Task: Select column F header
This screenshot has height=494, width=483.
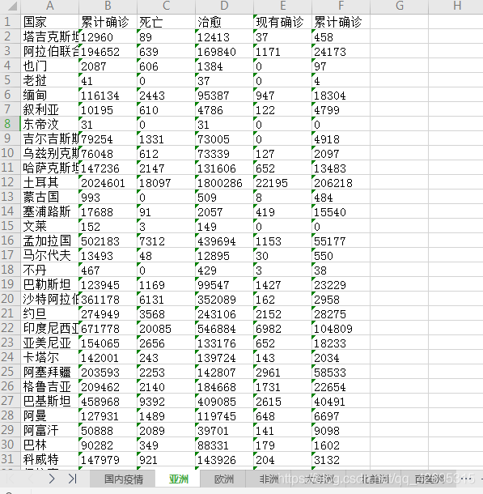Action: 341,6
